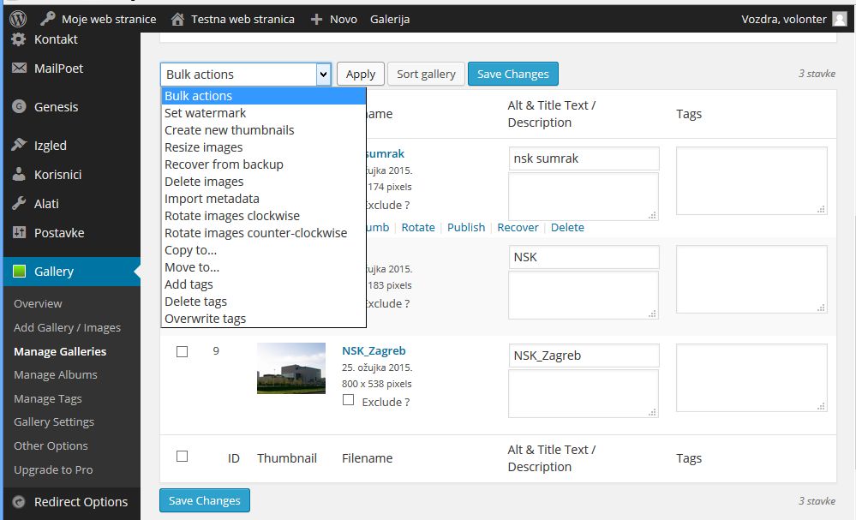Click the Sort gallery button
Image resolution: width=856 pixels, height=520 pixels.
tap(426, 75)
